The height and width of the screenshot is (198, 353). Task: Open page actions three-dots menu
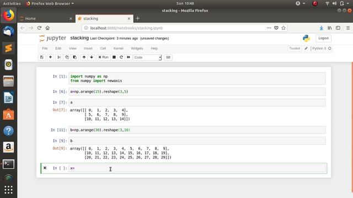[269, 28]
